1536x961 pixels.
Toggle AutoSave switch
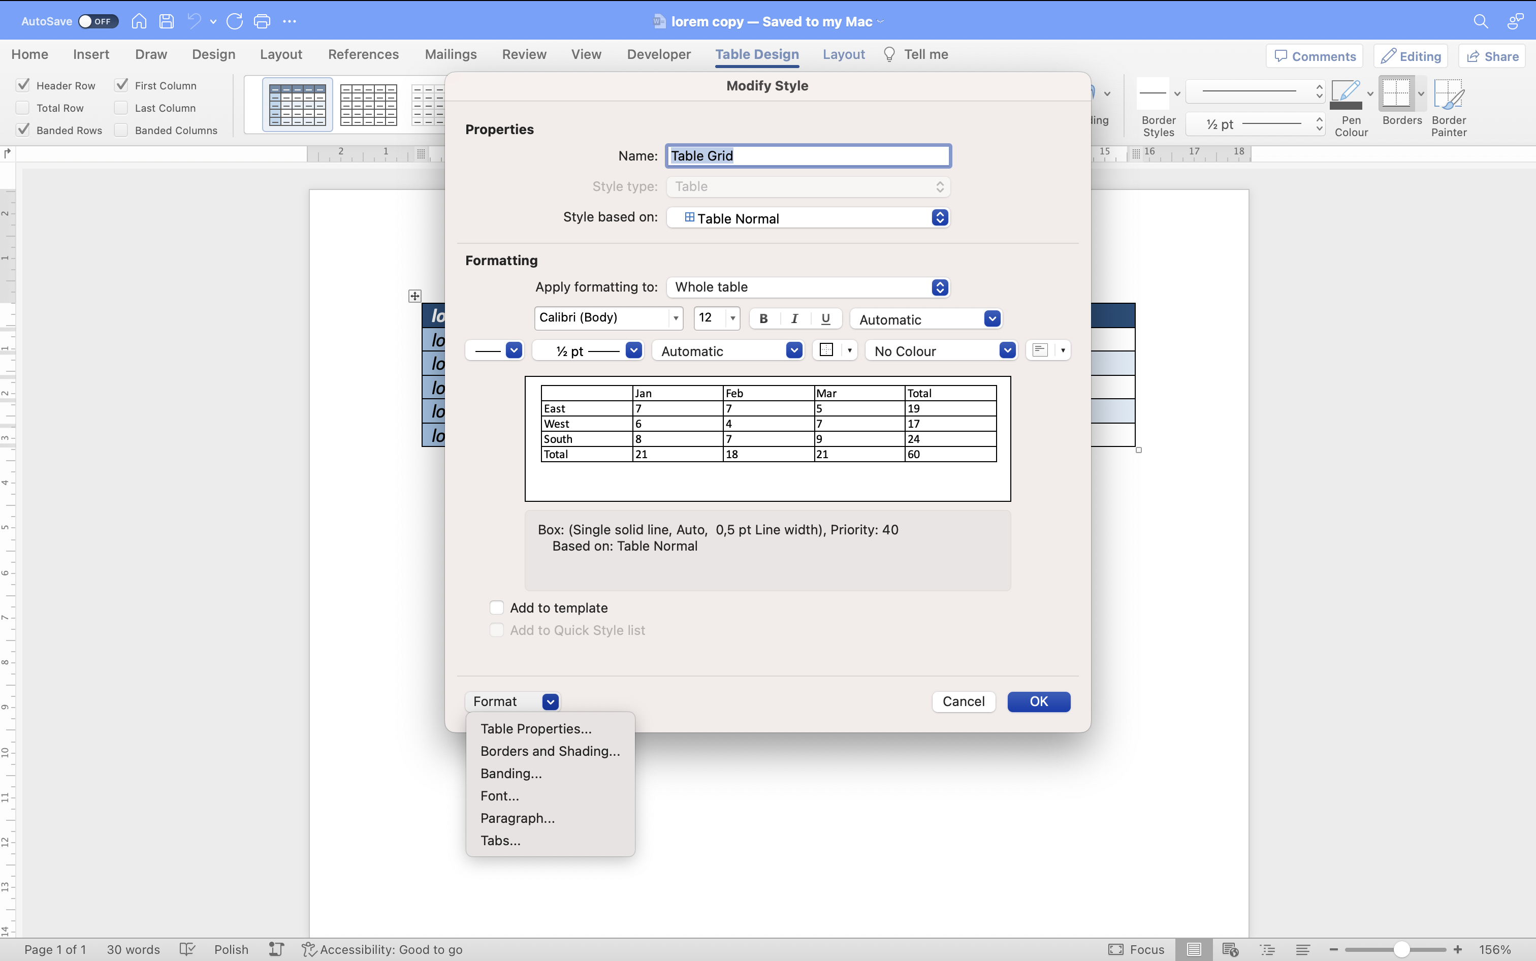point(98,21)
